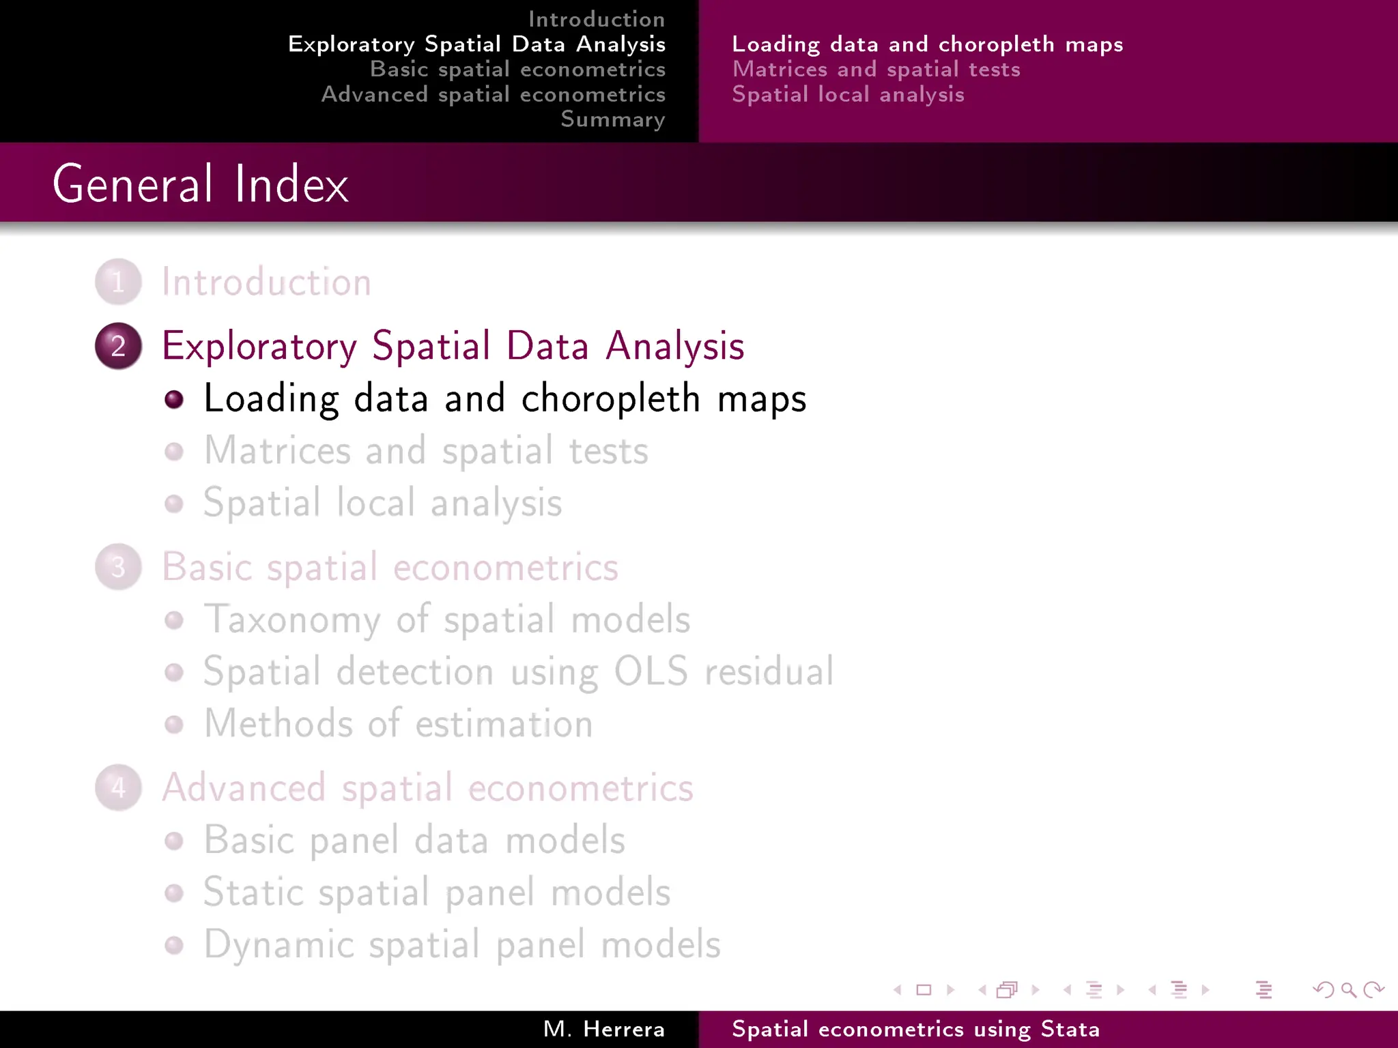Viewport: 1398px width, 1048px height.
Task: Click Dynamic spatial panel models entry
Action: click(463, 945)
